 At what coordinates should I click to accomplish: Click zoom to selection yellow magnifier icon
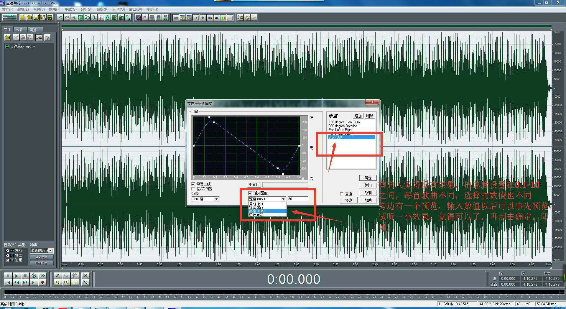click(x=58, y=282)
